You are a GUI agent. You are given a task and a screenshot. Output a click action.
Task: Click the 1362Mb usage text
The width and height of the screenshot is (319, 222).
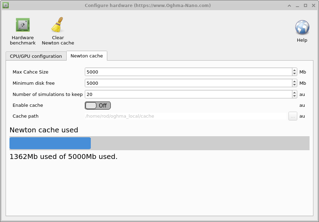(63, 157)
